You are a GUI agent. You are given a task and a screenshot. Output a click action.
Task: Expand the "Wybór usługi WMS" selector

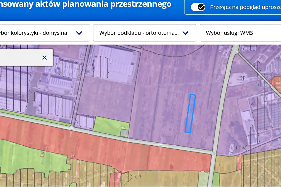pyautogui.click(x=240, y=33)
